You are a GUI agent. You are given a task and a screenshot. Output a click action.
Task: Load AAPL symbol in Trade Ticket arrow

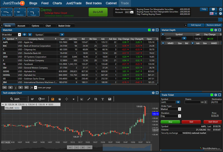tap(178, 102)
